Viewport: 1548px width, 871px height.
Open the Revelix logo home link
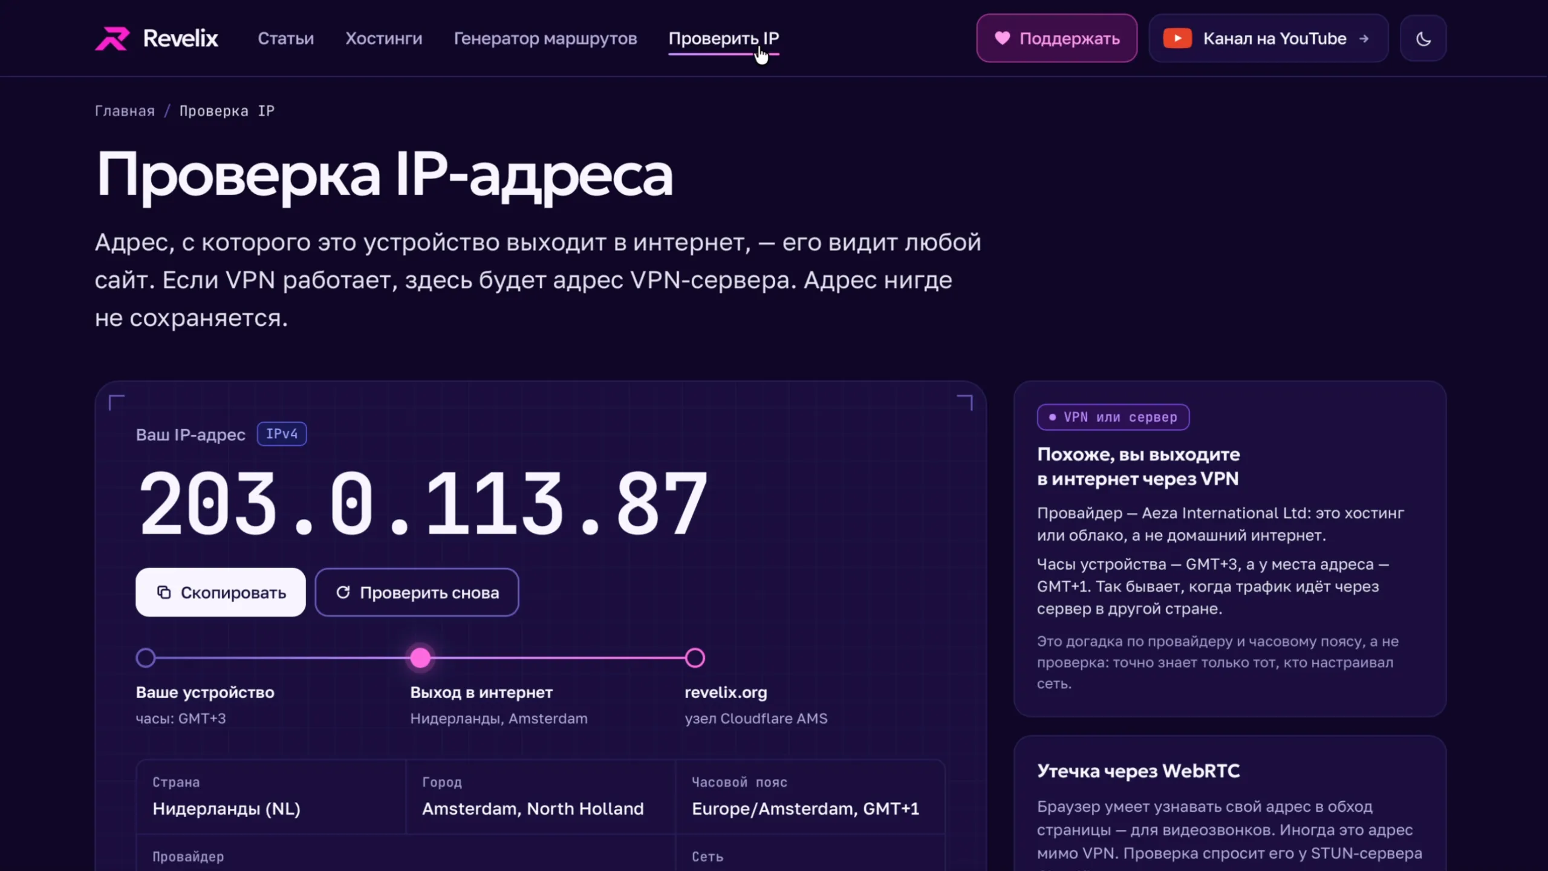[x=156, y=38]
